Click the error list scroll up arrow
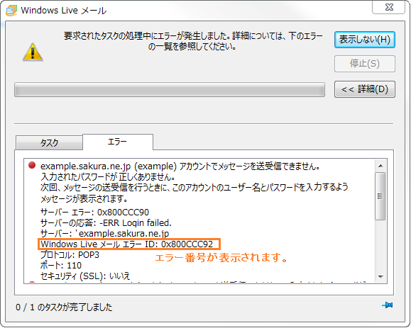 pos(380,166)
